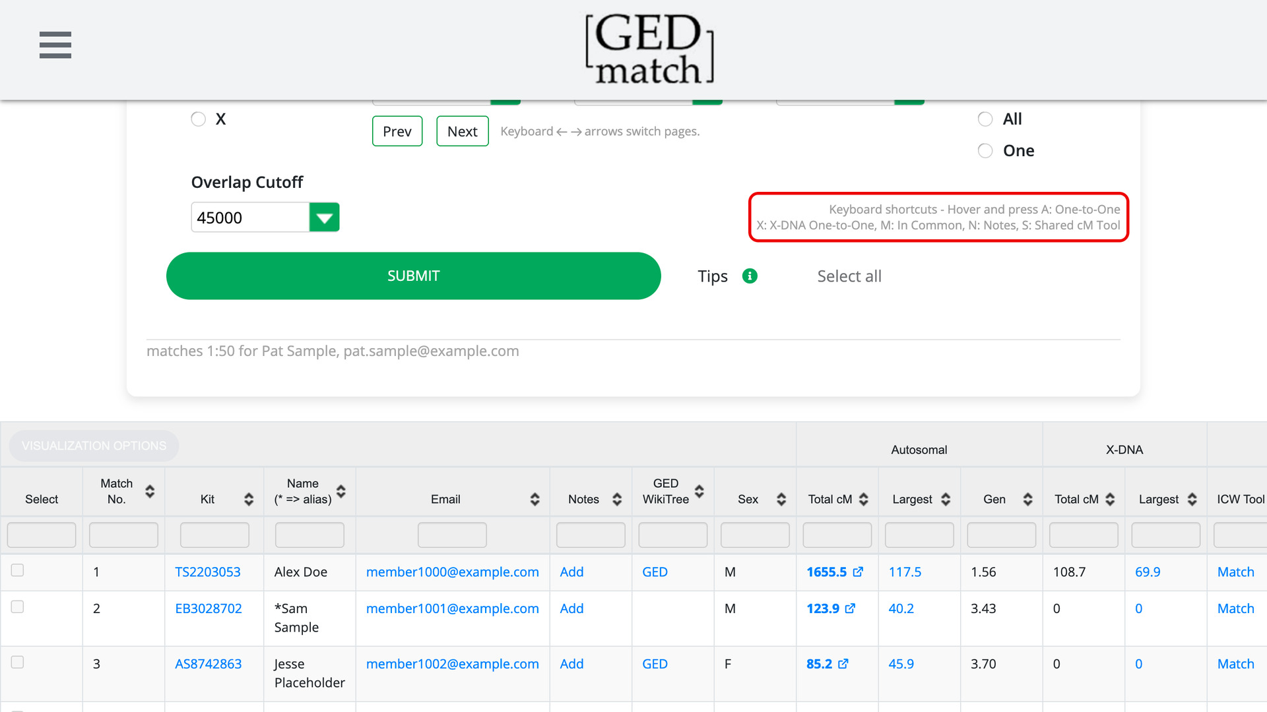Select the All radio option
Image resolution: width=1267 pixels, height=712 pixels.
click(x=985, y=119)
